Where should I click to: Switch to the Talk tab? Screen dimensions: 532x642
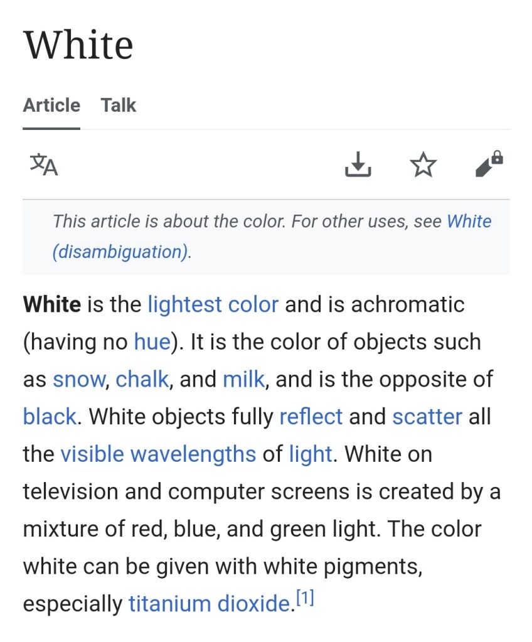118,105
